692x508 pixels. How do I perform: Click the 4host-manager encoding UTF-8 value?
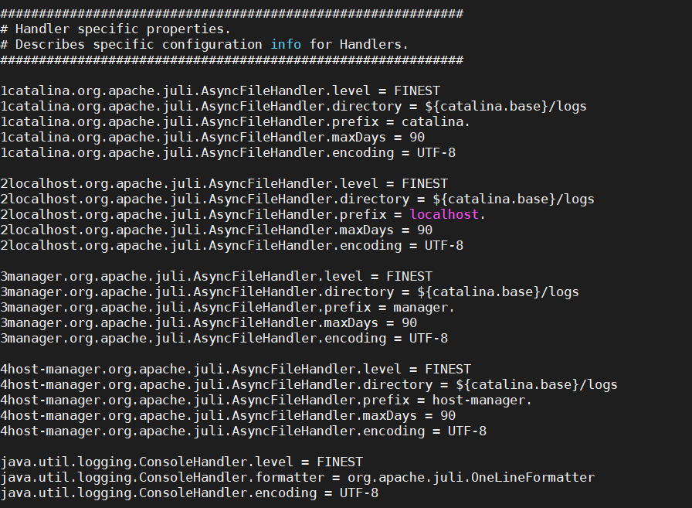point(467,431)
